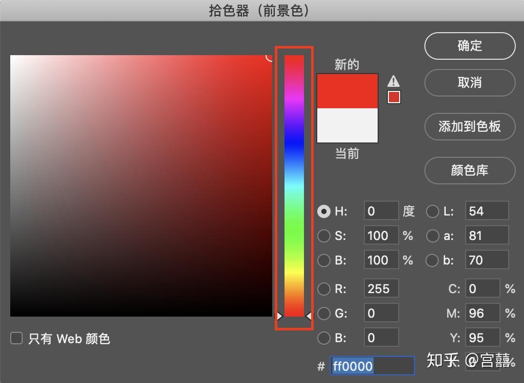Click the bottom hue slider arrow
The image size is (524, 383).
point(310,317)
